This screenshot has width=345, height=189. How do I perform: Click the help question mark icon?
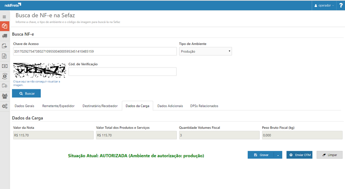(341, 5)
